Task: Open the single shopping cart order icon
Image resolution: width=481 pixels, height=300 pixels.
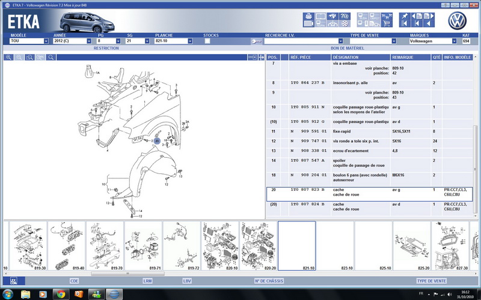Action: tap(387, 23)
